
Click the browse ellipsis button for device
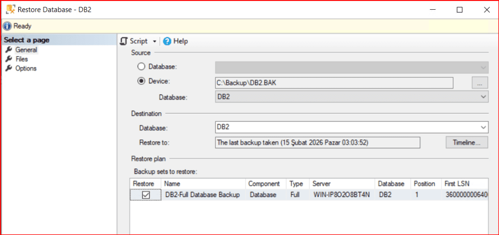480,83
